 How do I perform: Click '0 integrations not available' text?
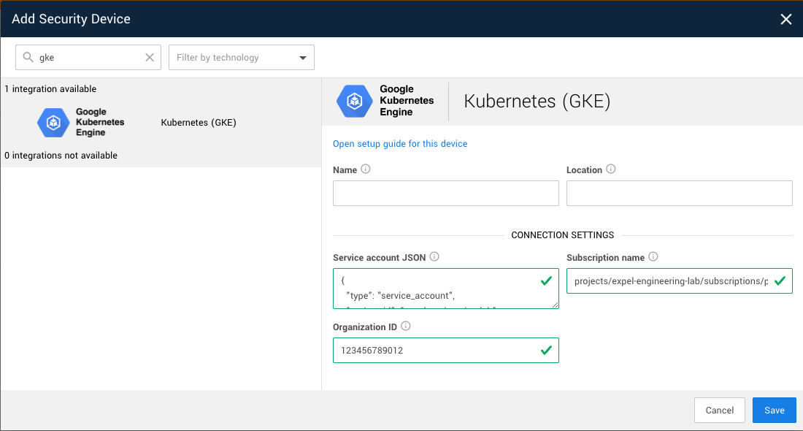(61, 156)
